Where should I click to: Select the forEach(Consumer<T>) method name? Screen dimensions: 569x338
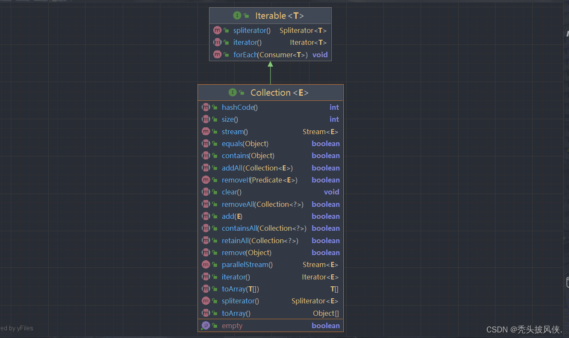[x=271, y=55]
